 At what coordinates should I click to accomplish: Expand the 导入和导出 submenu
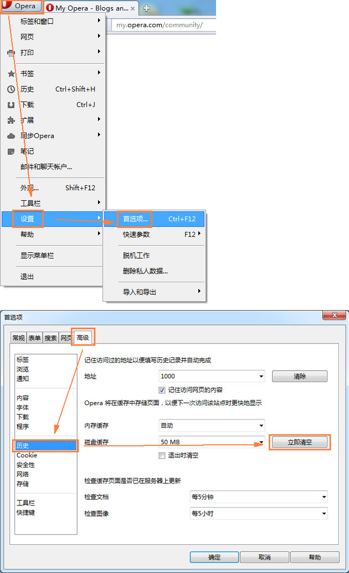point(155,292)
